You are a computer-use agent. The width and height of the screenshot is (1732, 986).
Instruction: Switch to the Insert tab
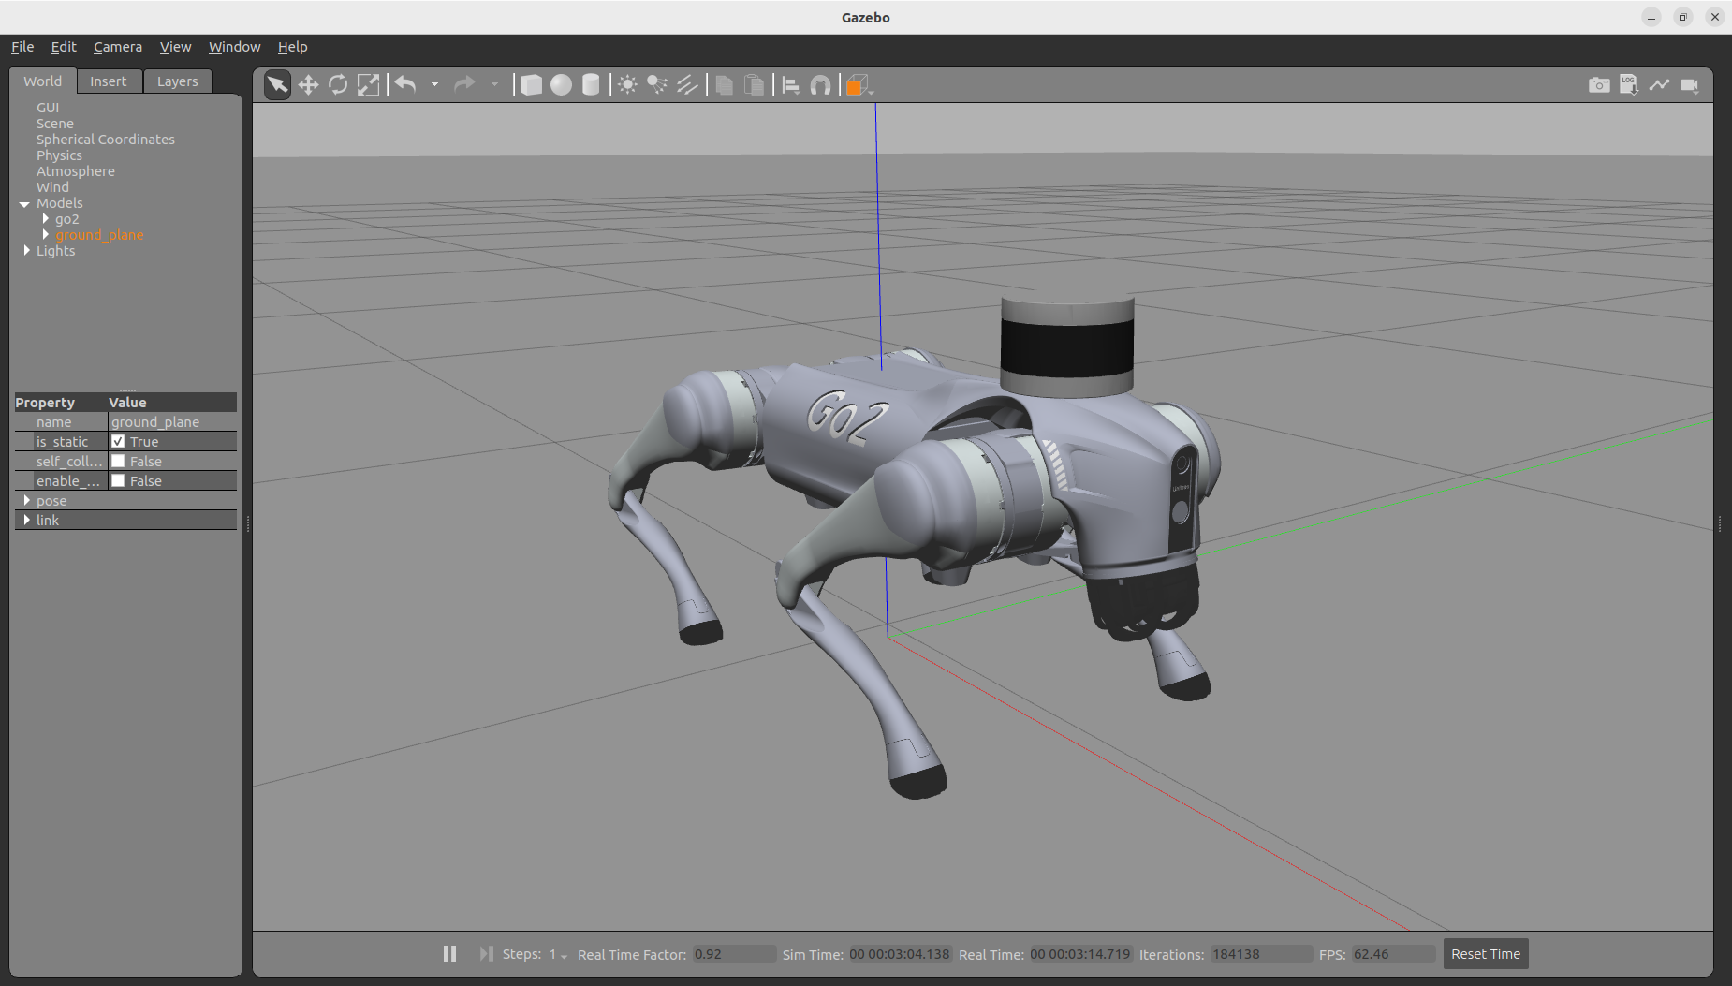pyautogui.click(x=109, y=81)
